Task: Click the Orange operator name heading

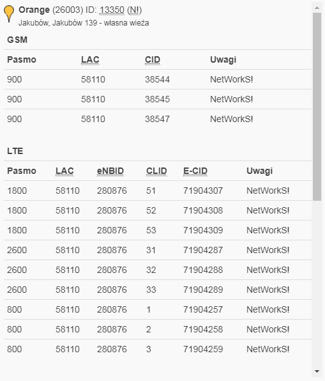Action: coord(34,10)
